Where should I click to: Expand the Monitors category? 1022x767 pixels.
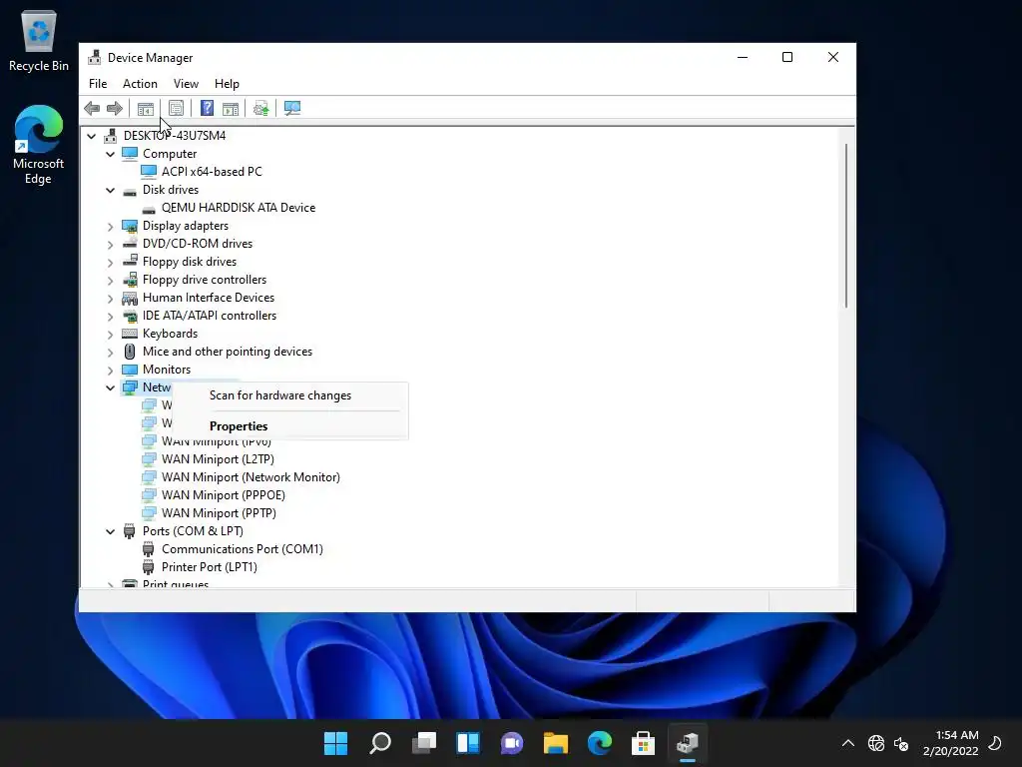coord(110,370)
